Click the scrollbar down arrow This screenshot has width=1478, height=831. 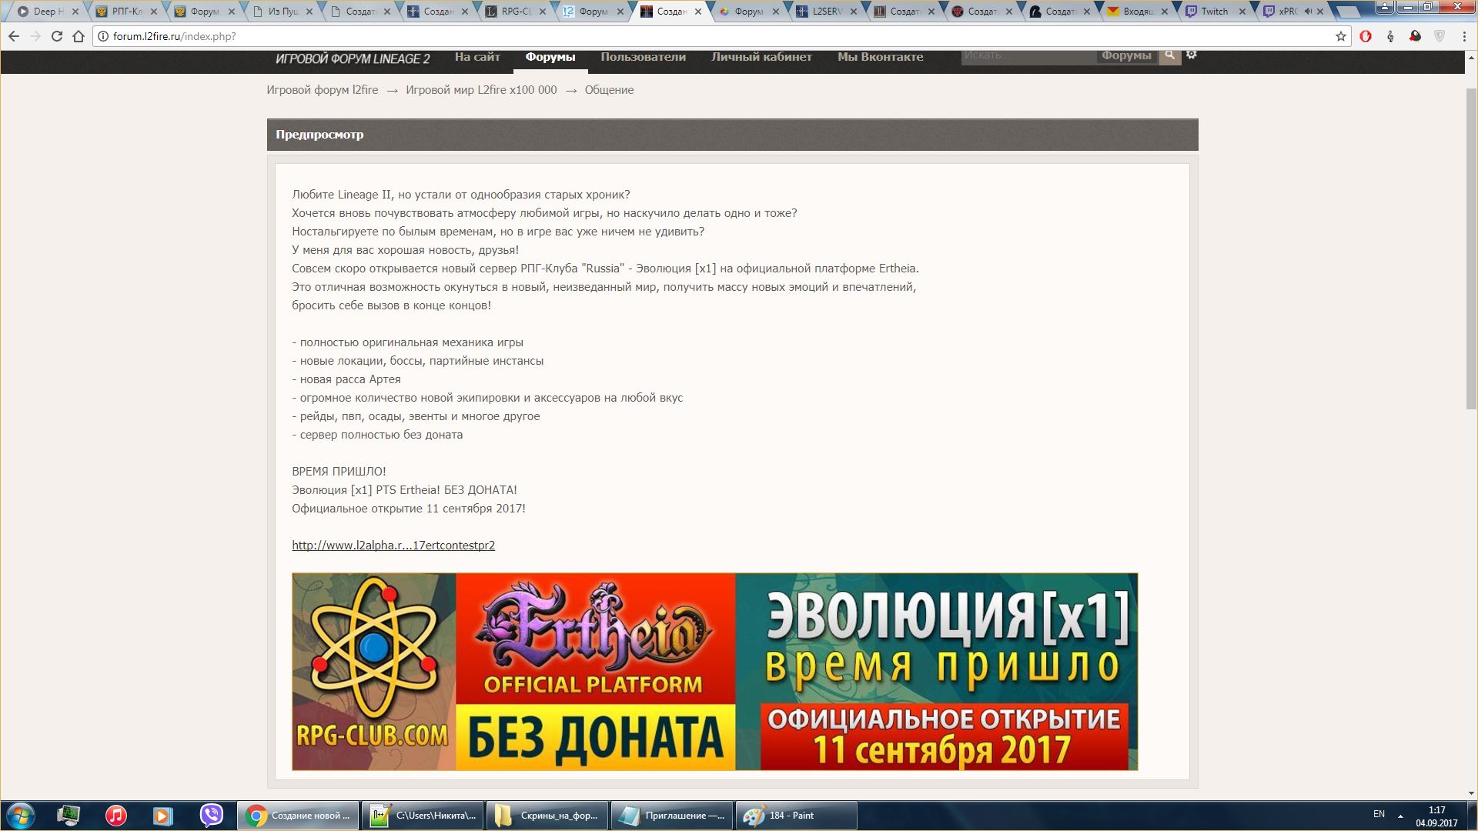[x=1471, y=793]
